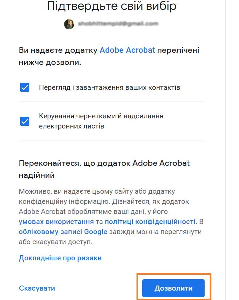Click 'нижче дозволи.' text below app name
Viewport: 239px width, 300px height.
pyautogui.click(x=50, y=63)
